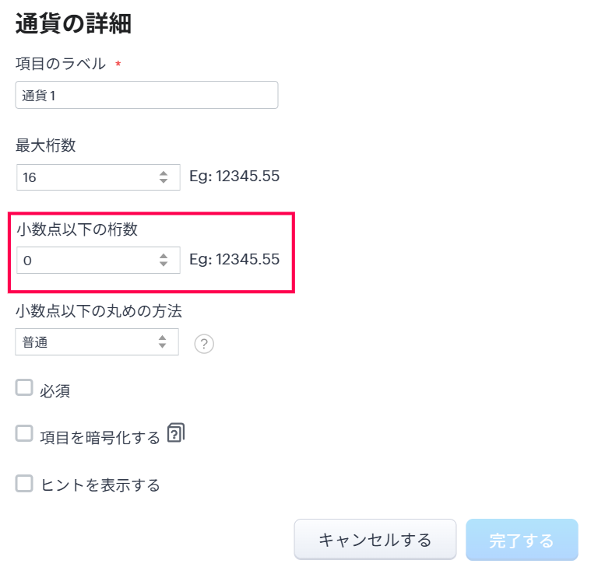Enable the 必須 checkbox
Image resolution: width=598 pixels, height=574 pixels.
pos(25,388)
